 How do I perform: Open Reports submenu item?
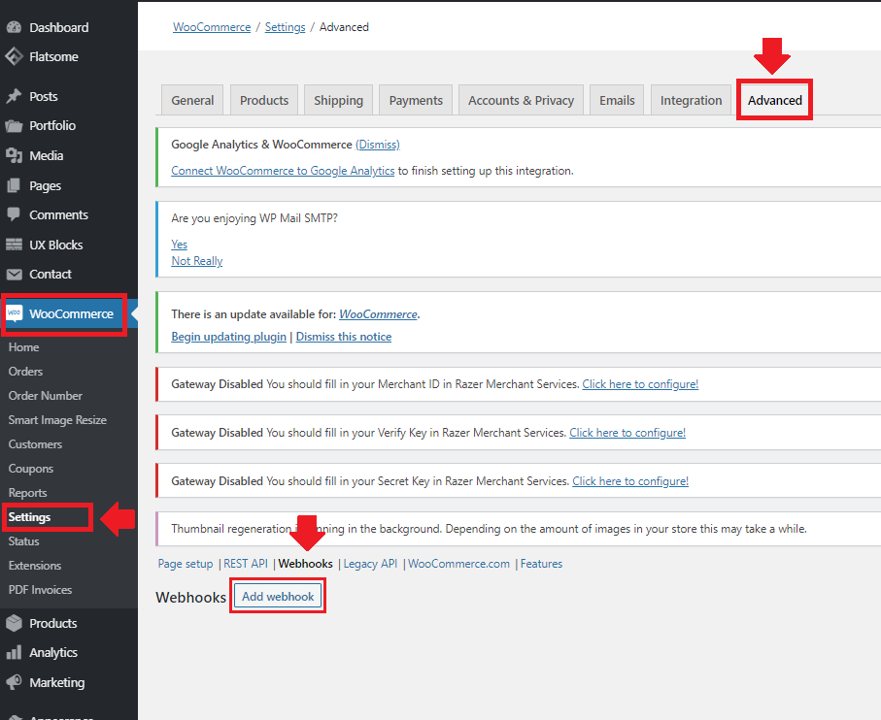point(27,492)
